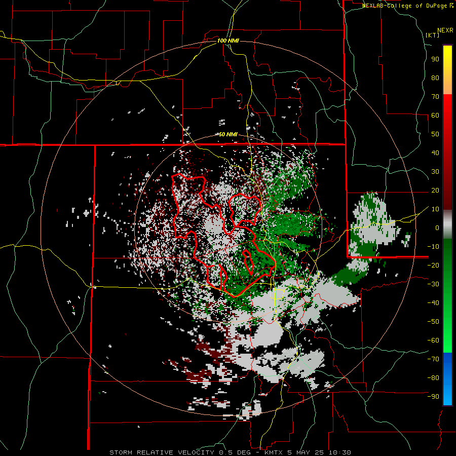Select the NEXLAB-College of DuPage credit text
The image size is (456, 456).
[405, 6]
